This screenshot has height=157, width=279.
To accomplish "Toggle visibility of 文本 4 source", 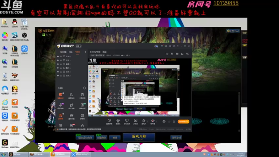I will pos(58,56).
